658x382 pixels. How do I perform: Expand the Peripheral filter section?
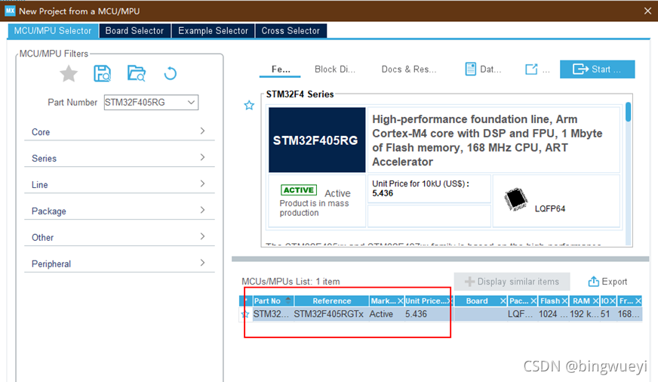point(119,264)
